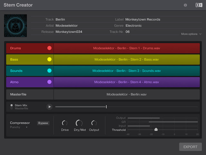Screen dimensions: 206x155
Task: Open the Punchy compressor preset dropdown
Action: click(x=19, y=127)
